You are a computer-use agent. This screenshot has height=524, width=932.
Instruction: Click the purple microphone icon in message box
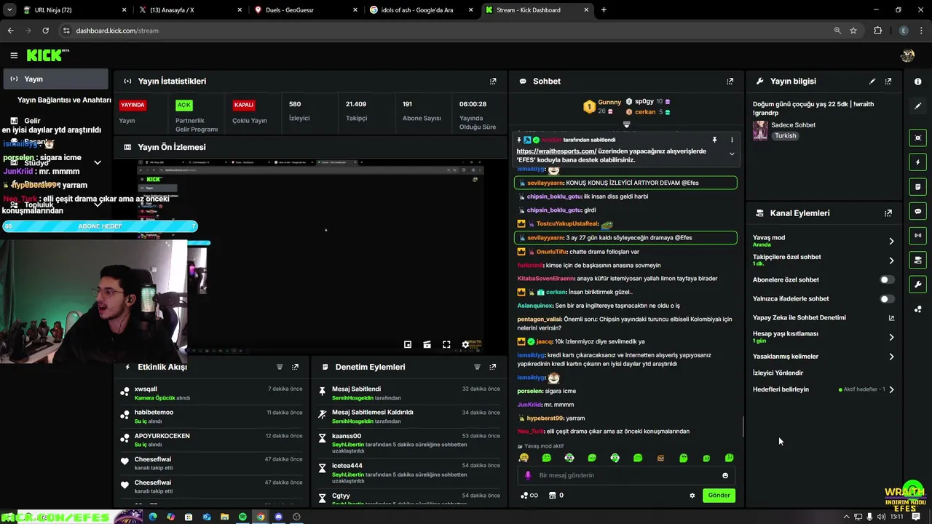528,475
